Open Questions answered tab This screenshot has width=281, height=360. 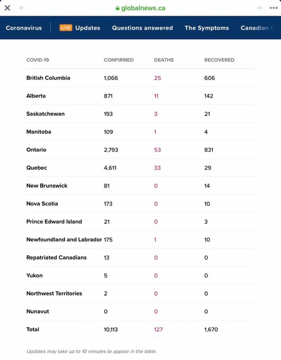click(x=142, y=28)
